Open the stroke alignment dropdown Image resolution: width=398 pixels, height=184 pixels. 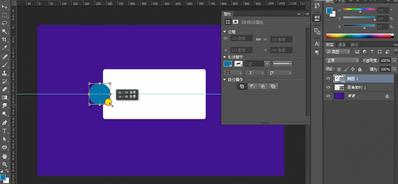click(233, 73)
